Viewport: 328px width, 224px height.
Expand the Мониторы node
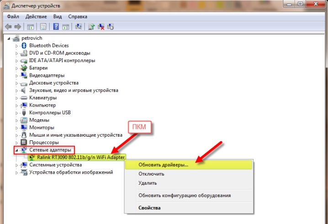[17, 128]
